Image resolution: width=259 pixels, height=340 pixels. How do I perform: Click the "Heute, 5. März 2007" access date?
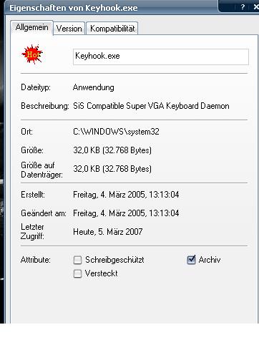tap(108, 232)
